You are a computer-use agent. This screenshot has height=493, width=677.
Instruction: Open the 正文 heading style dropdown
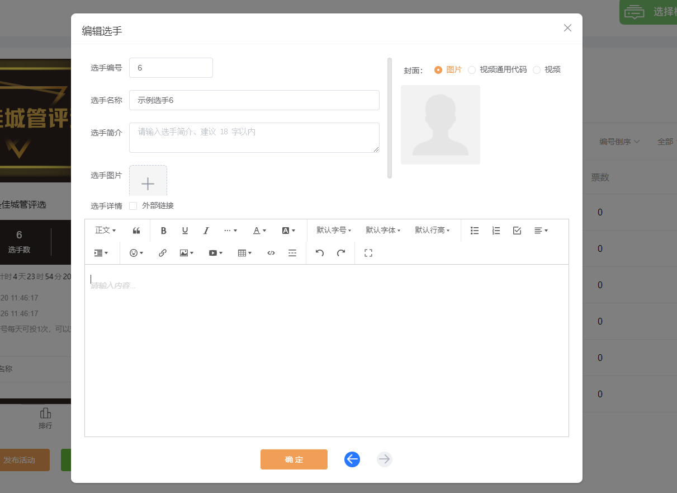[106, 231]
